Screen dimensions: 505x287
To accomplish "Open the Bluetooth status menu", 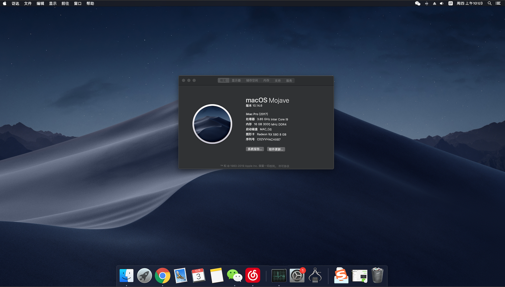I will pyautogui.click(x=426, y=3).
